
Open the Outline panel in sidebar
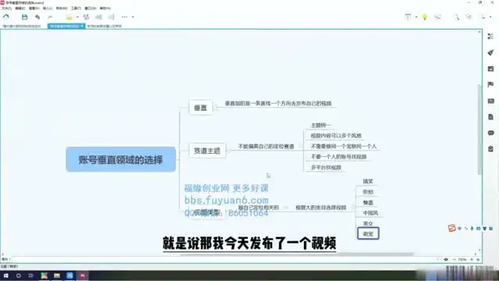click(x=490, y=37)
